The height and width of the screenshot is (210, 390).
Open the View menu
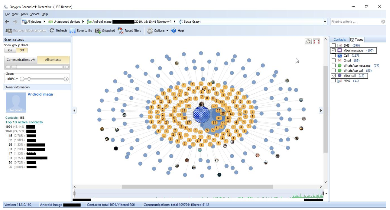pyautogui.click(x=15, y=14)
